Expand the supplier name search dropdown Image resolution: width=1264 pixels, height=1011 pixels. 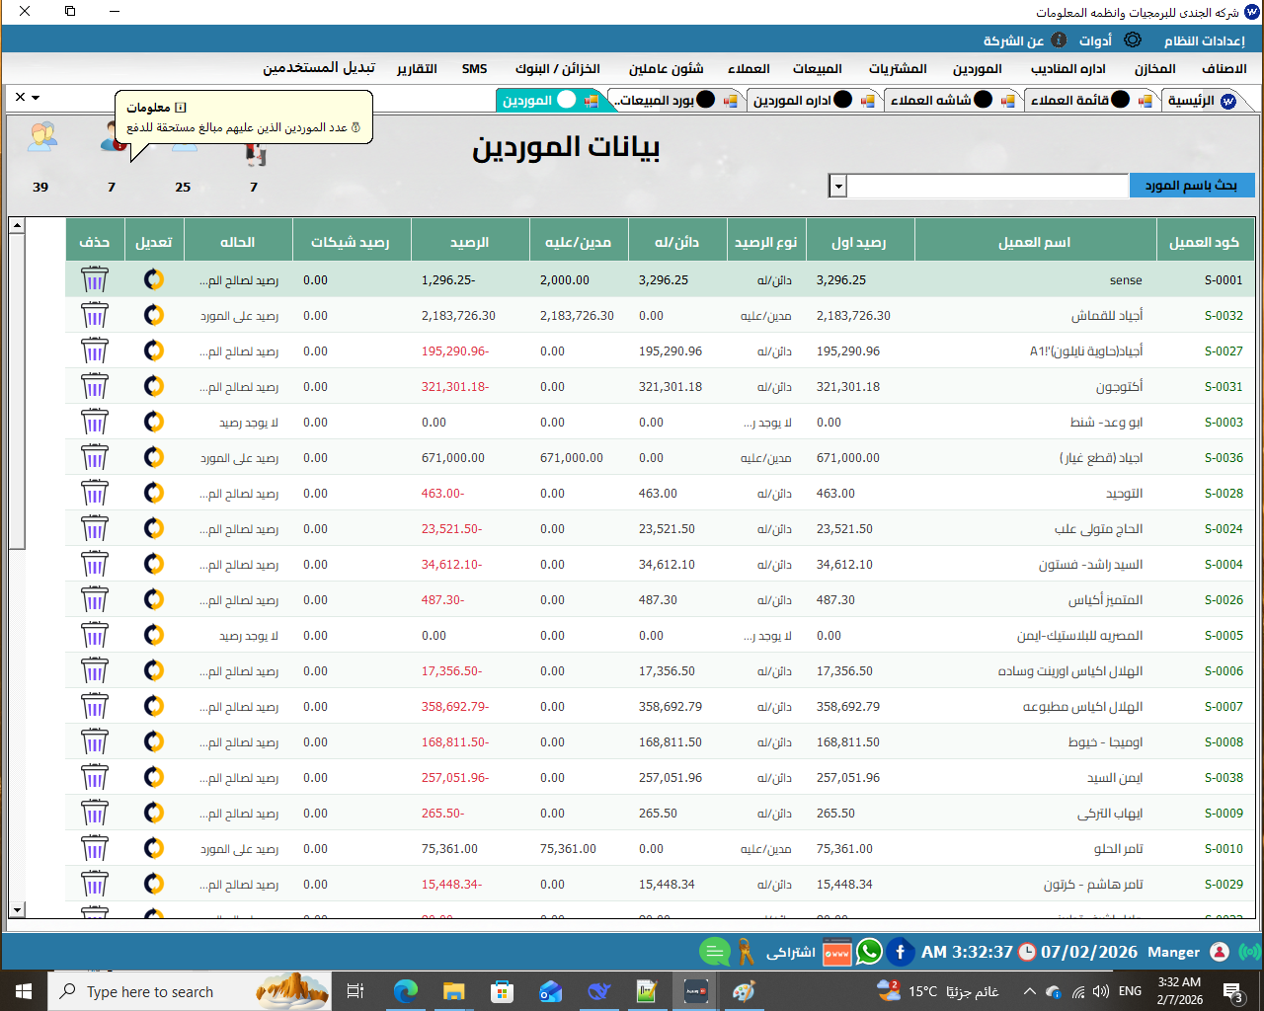click(837, 186)
